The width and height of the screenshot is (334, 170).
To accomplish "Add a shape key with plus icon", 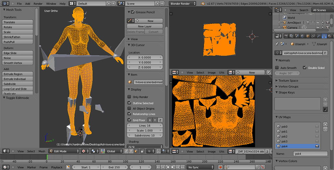I will [325, 100].
